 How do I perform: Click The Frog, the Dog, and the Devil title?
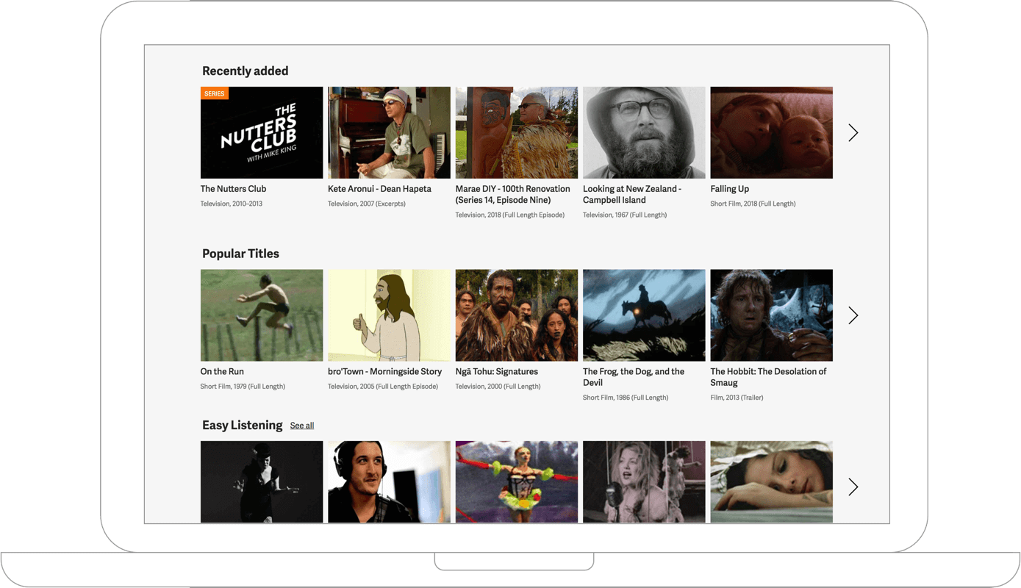pyautogui.click(x=634, y=377)
